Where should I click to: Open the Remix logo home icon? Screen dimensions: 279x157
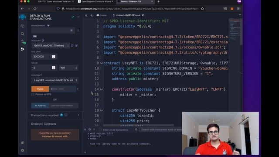22,17
